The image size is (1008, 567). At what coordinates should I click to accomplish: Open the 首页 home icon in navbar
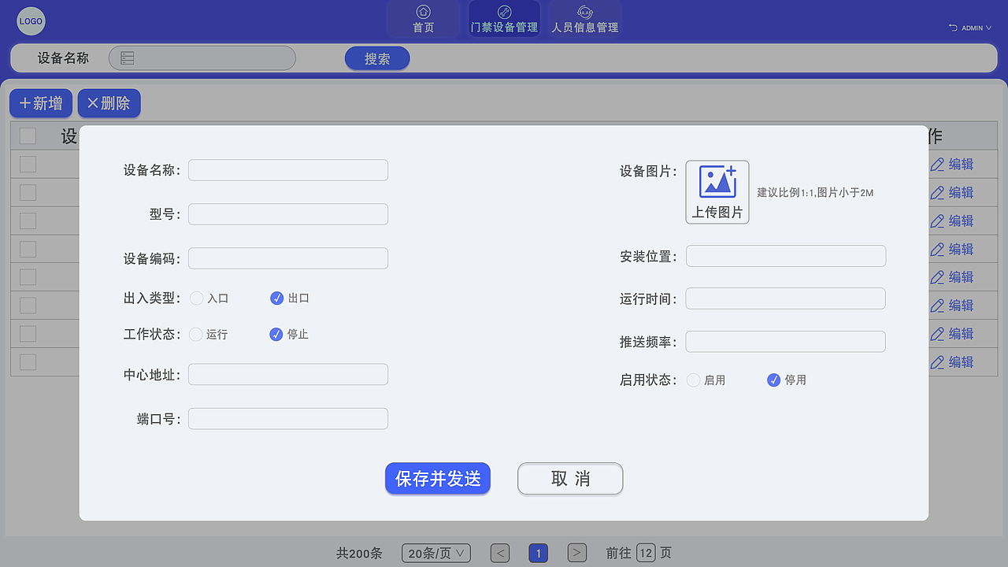[x=423, y=13]
